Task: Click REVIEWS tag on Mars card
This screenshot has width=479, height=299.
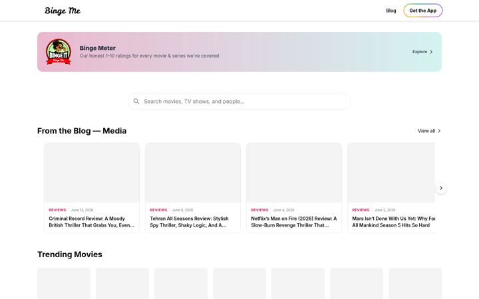Action: click(x=361, y=210)
